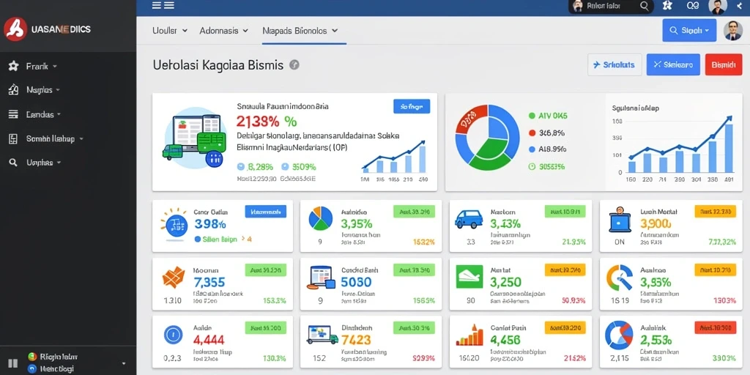
Task: Click the blue car icon in Maxtorn card
Action: [x=469, y=218]
